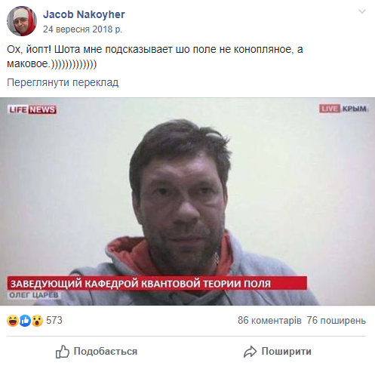The width and height of the screenshot is (375, 366).
Task: Click the surprised Wow reaction emoji
Action: click(37, 321)
